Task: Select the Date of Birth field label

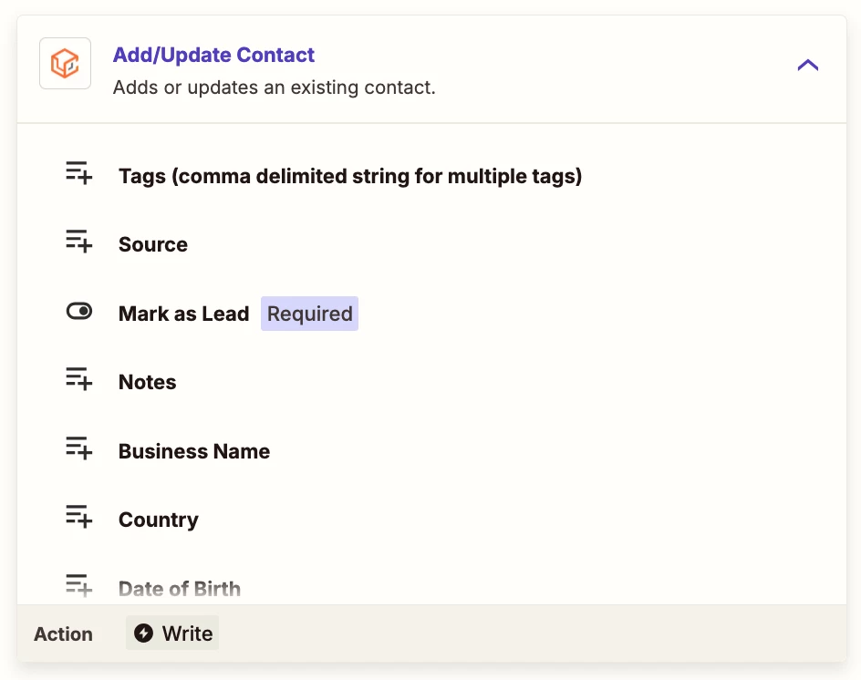Action: 180,588
